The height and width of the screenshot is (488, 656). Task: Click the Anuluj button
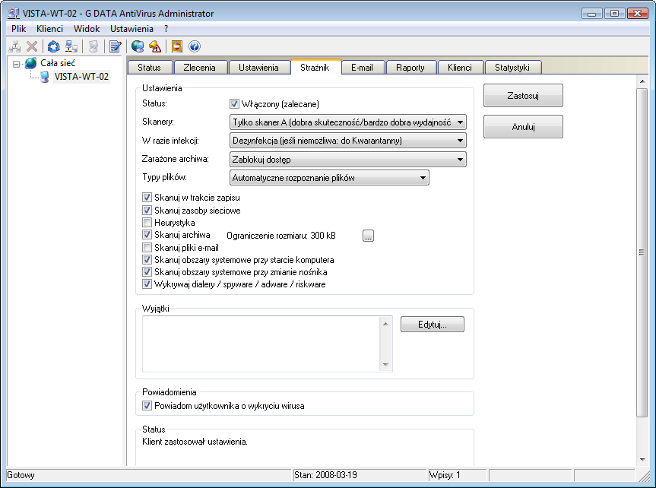pos(523,126)
